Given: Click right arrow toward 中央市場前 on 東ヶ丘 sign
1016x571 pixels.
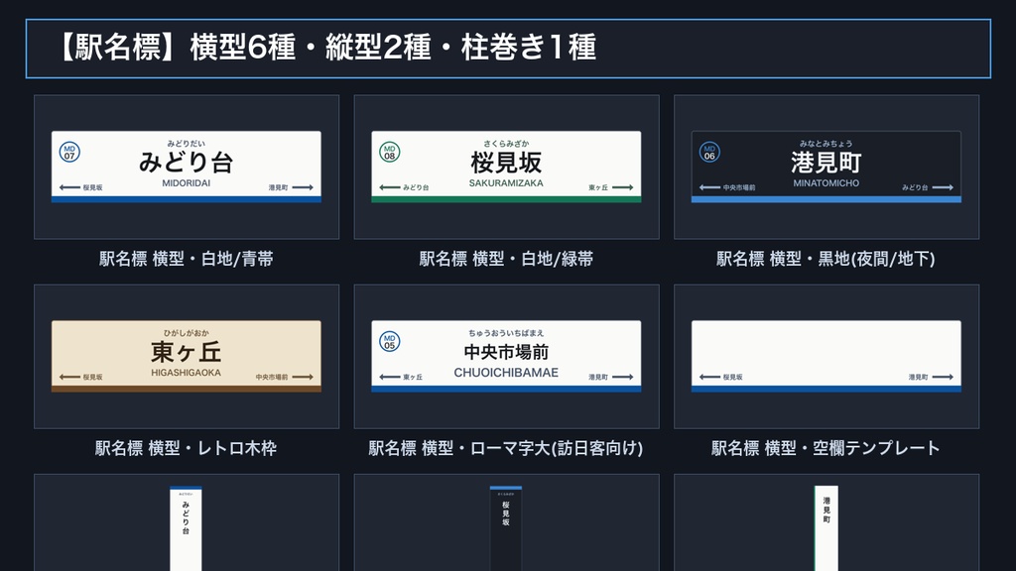Looking at the screenshot, I should tap(303, 377).
